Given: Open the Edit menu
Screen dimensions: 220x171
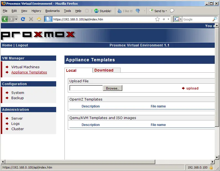Looking at the screenshot, I should [x=14, y=11].
